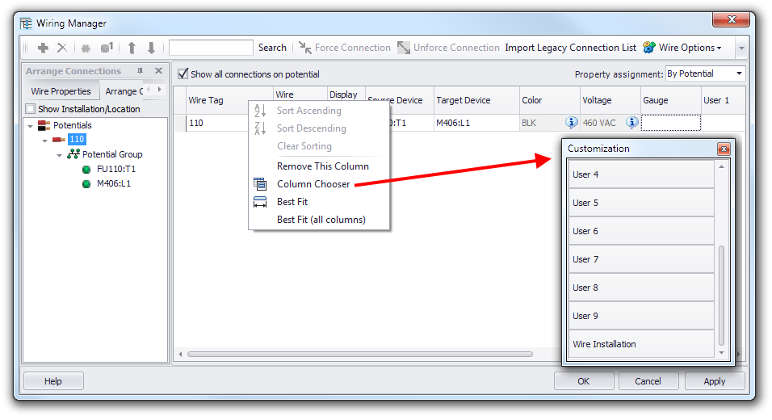The image size is (772, 420).
Task: Click the wire icon beside potential 110
Action: tap(59, 140)
